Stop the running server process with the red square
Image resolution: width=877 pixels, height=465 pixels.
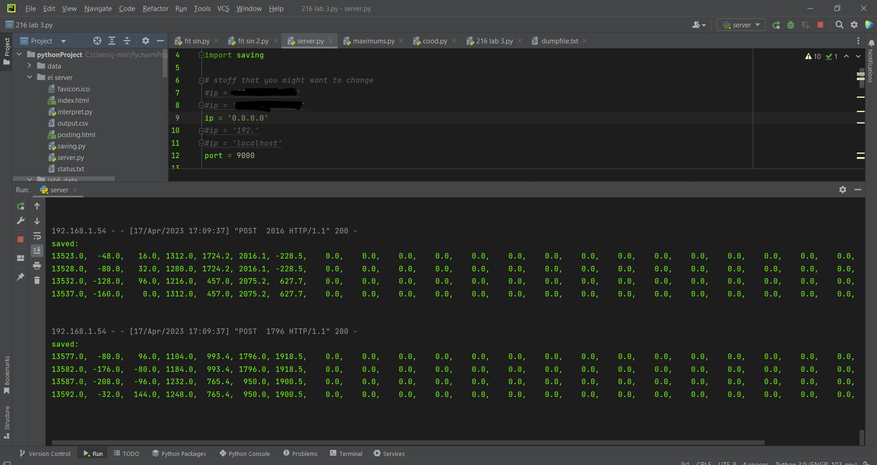click(x=21, y=239)
